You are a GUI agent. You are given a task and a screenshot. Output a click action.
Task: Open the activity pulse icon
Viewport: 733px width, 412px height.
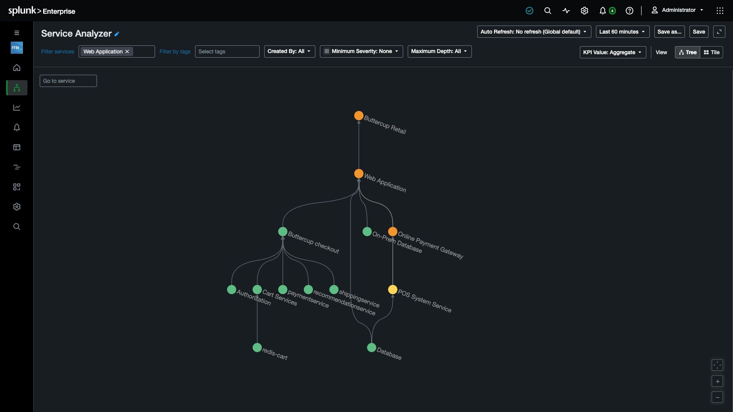tap(566, 11)
